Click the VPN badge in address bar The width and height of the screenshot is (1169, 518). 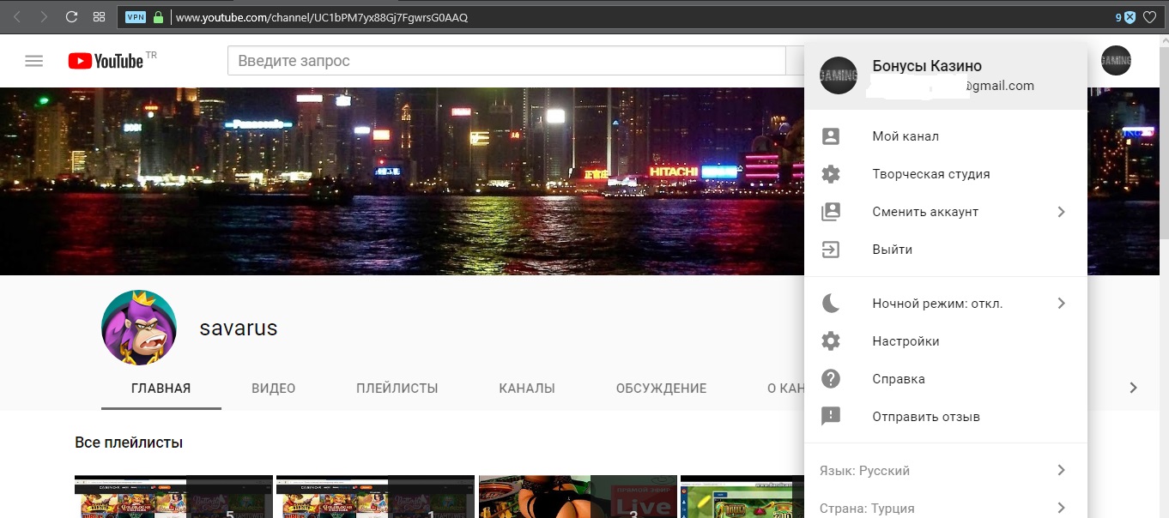pos(136,17)
